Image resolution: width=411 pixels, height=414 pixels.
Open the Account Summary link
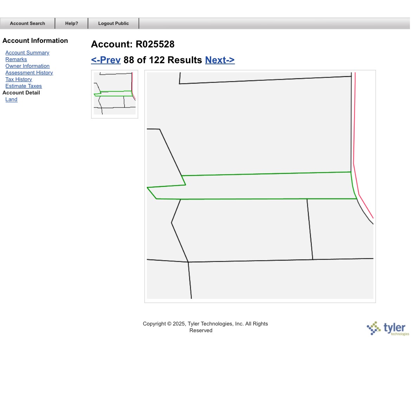click(27, 53)
